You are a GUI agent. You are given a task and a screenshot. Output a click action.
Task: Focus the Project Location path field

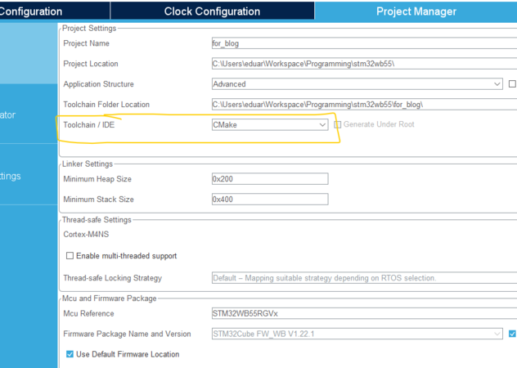click(364, 64)
